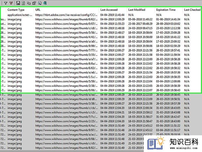Viewport: 202px width, 152px height.
Task: Select URL ending in thumb/4/4e/
Action: (x=66, y=126)
